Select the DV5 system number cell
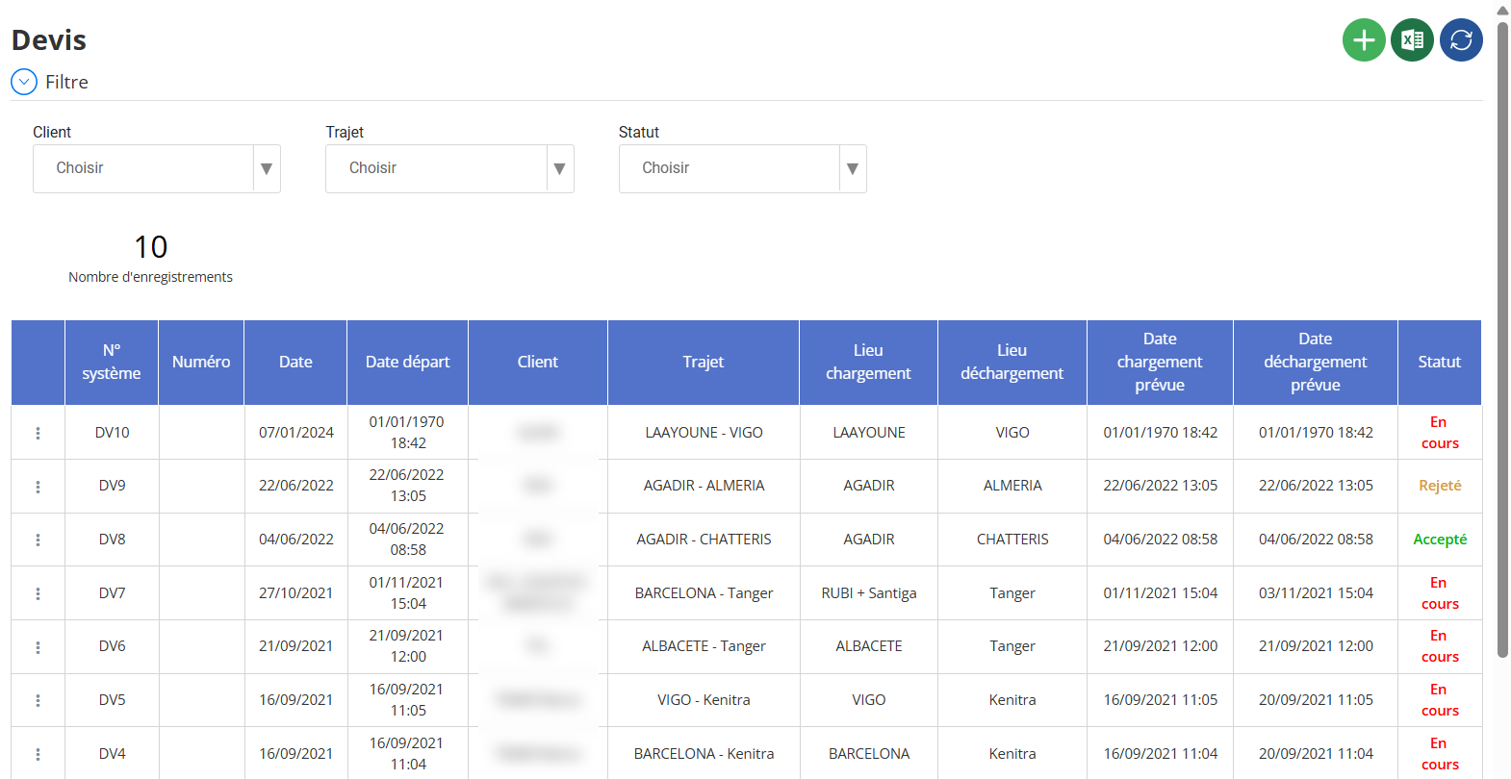This screenshot has width=1511, height=779. (x=112, y=700)
